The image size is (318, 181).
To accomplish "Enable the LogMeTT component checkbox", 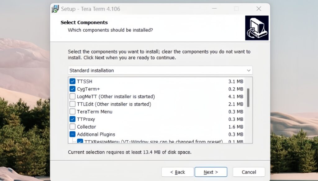I will [x=72, y=96].
